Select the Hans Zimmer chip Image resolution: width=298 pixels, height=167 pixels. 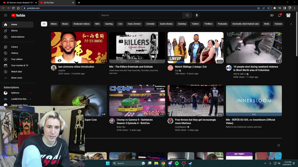coord(134,24)
